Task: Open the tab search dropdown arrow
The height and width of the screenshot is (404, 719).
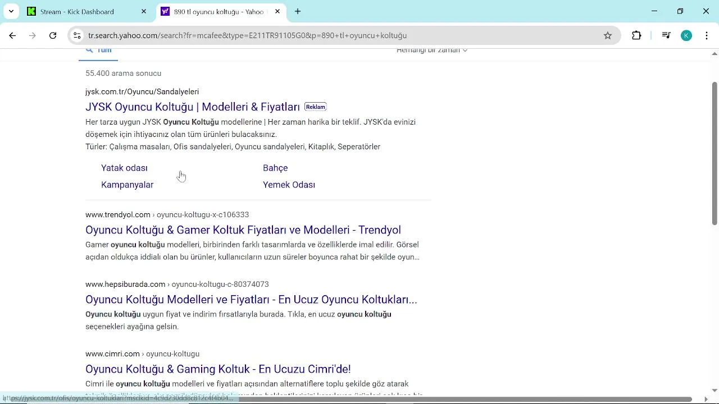Action: 11,11
